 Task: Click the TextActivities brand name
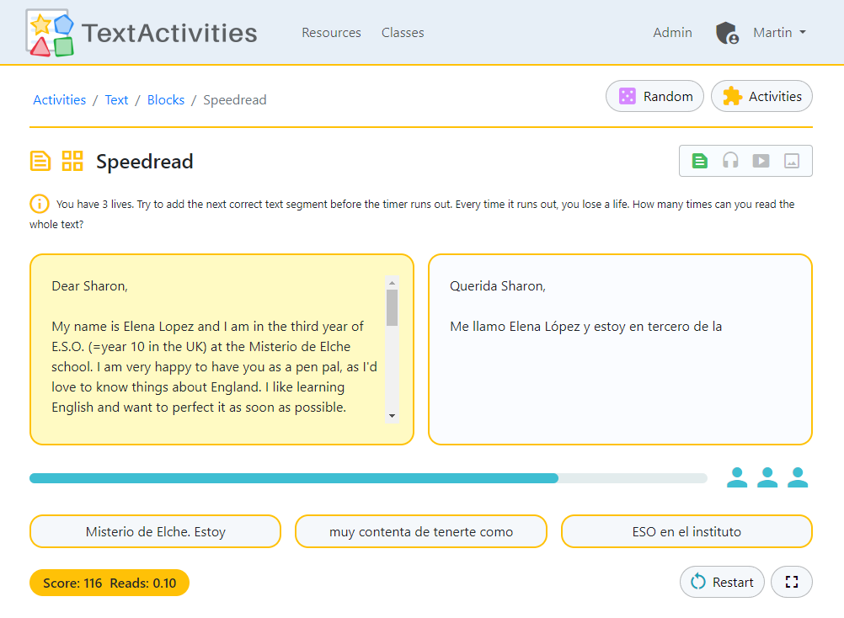tap(169, 33)
